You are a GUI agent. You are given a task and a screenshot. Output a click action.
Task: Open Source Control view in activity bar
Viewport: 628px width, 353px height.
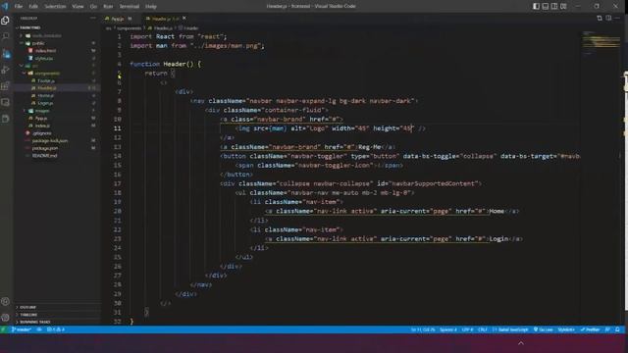(x=6, y=54)
